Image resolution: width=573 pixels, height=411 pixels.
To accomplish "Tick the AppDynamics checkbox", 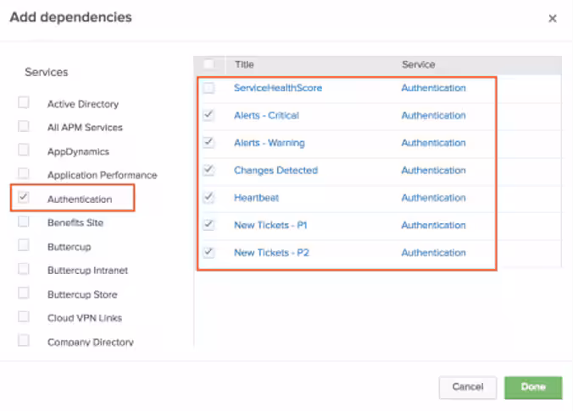I will pos(24,151).
